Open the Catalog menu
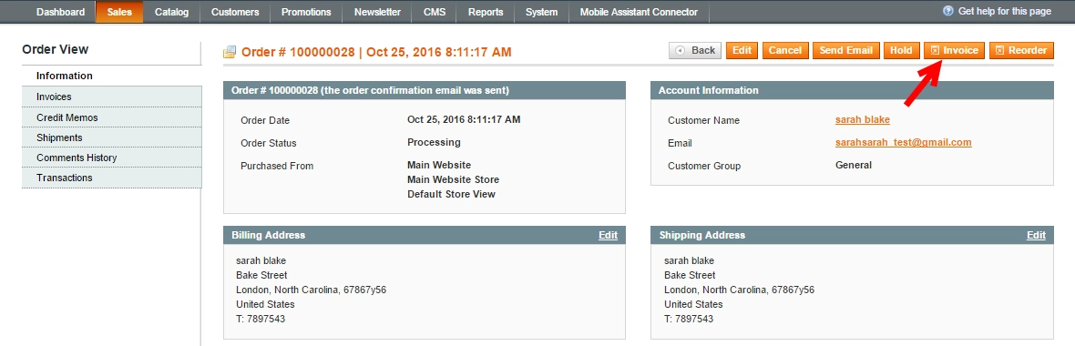This screenshot has height=346, width=1075. tap(171, 12)
